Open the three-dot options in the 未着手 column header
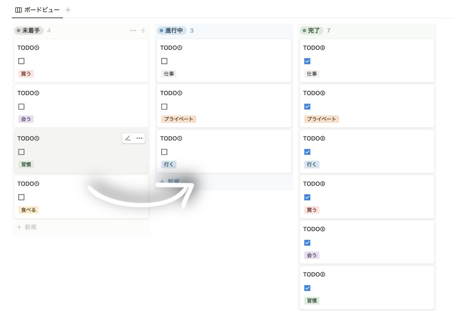 [x=133, y=31]
